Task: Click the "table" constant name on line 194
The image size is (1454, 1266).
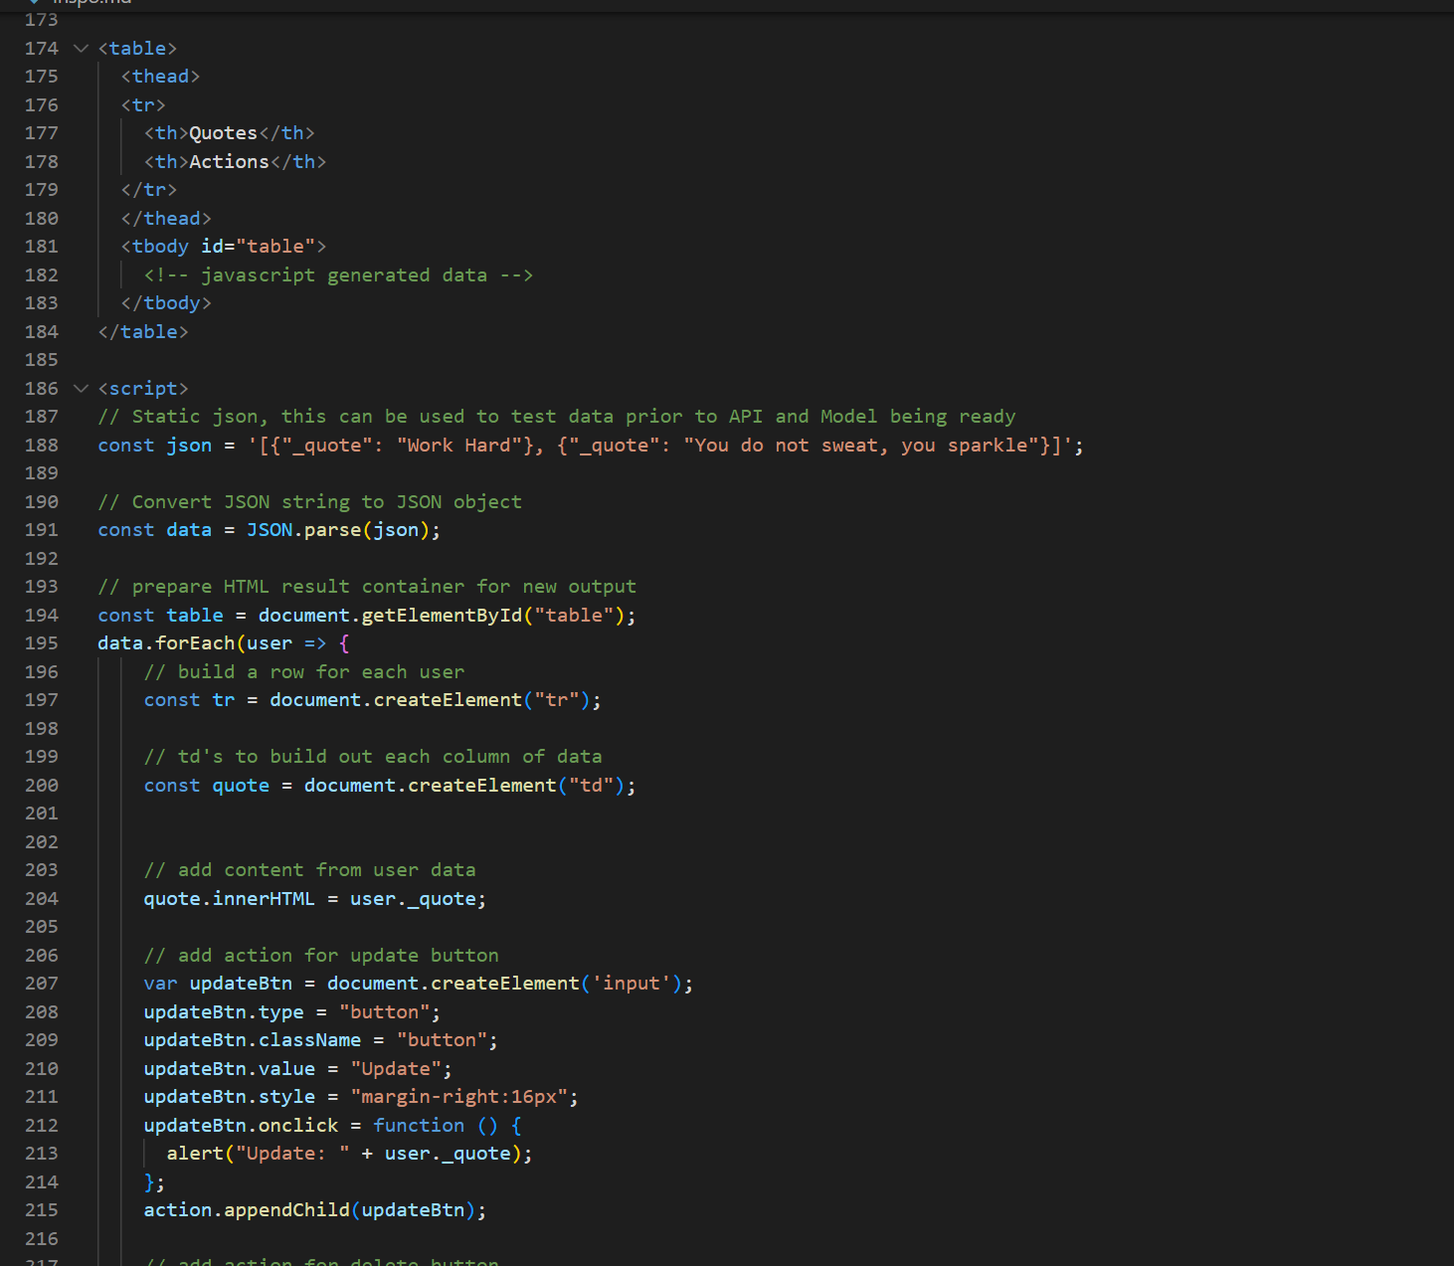Action: point(195,615)
